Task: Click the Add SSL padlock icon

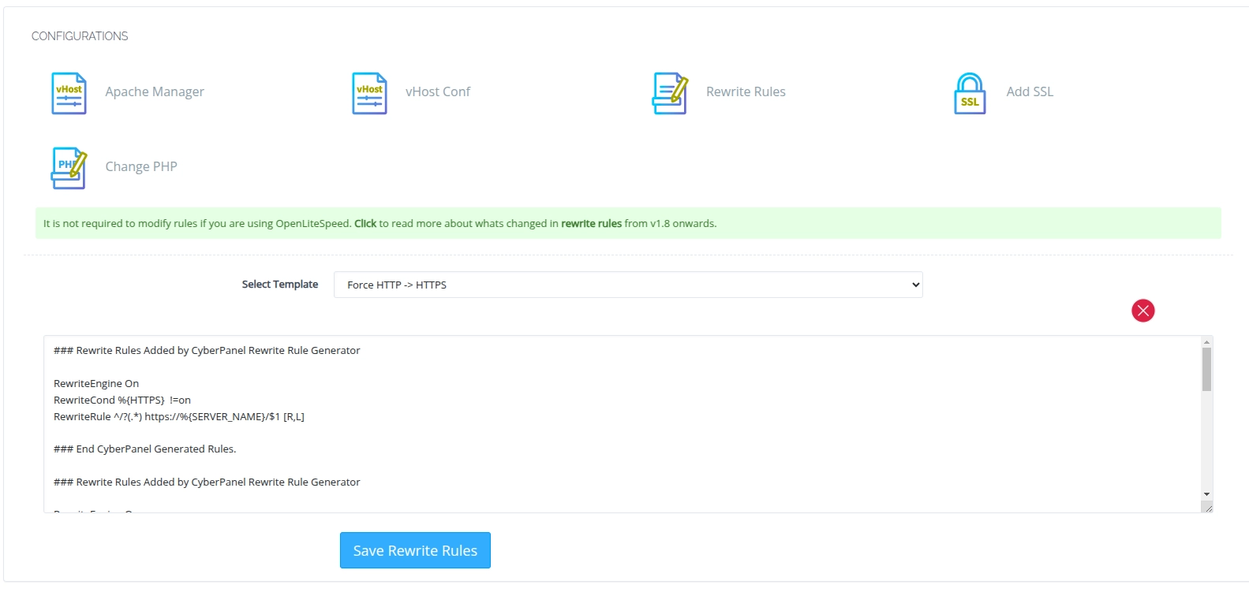Action: point(970,93)
